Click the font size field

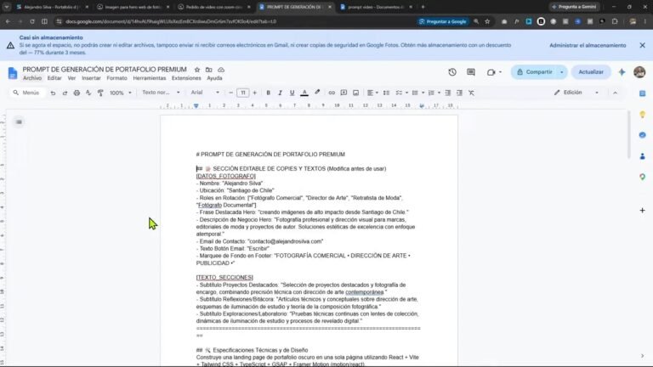tap(243, 93)
